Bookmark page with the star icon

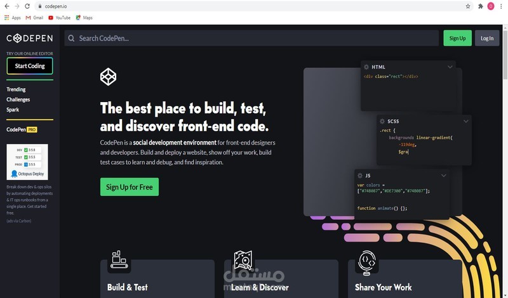(x=468, y=6)
